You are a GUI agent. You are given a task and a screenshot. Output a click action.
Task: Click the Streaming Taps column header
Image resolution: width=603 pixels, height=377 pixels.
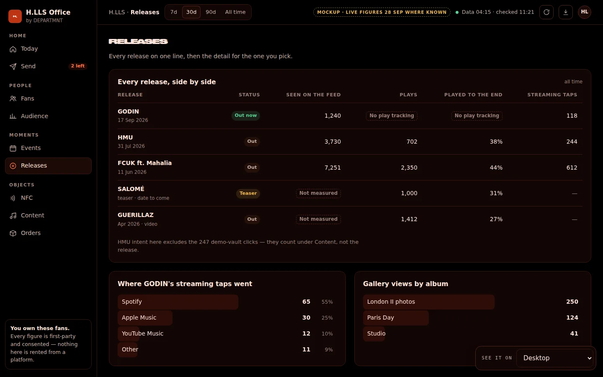click(x=552, y=95)
